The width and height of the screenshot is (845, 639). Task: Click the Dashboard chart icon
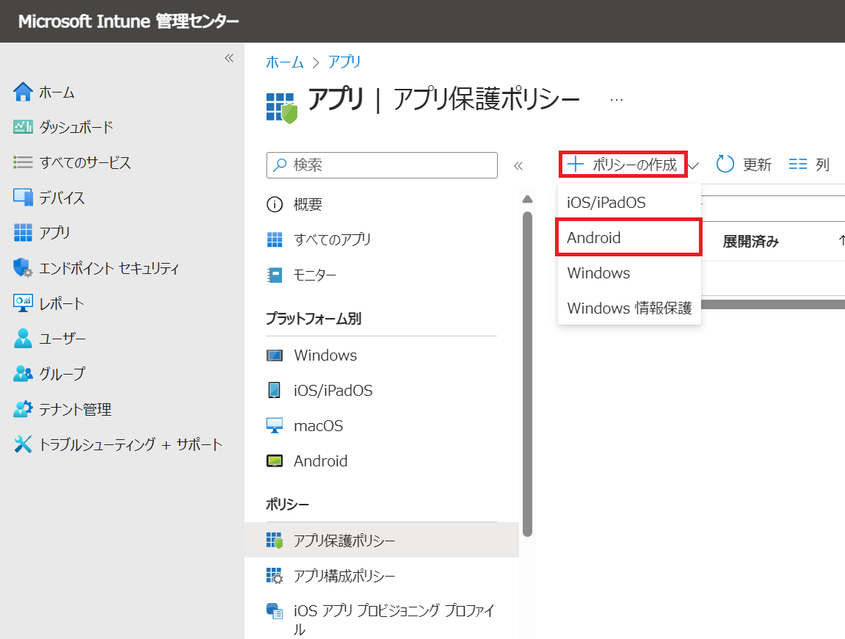pyautogui.click(x=23, y=127)
